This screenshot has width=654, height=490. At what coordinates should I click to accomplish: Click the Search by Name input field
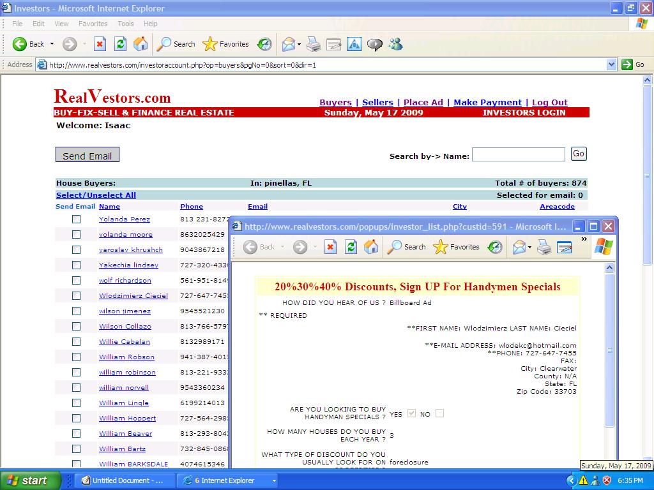pos(519,154)
